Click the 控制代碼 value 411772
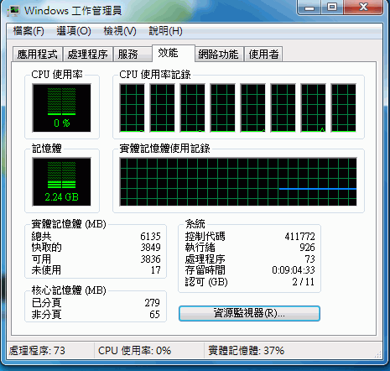Screen dimensions: 390x371 tap(299, 237)
